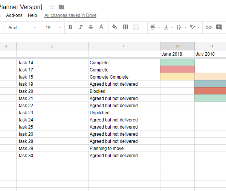
Task: Toggle bold formatting
Action: point(70,27)
